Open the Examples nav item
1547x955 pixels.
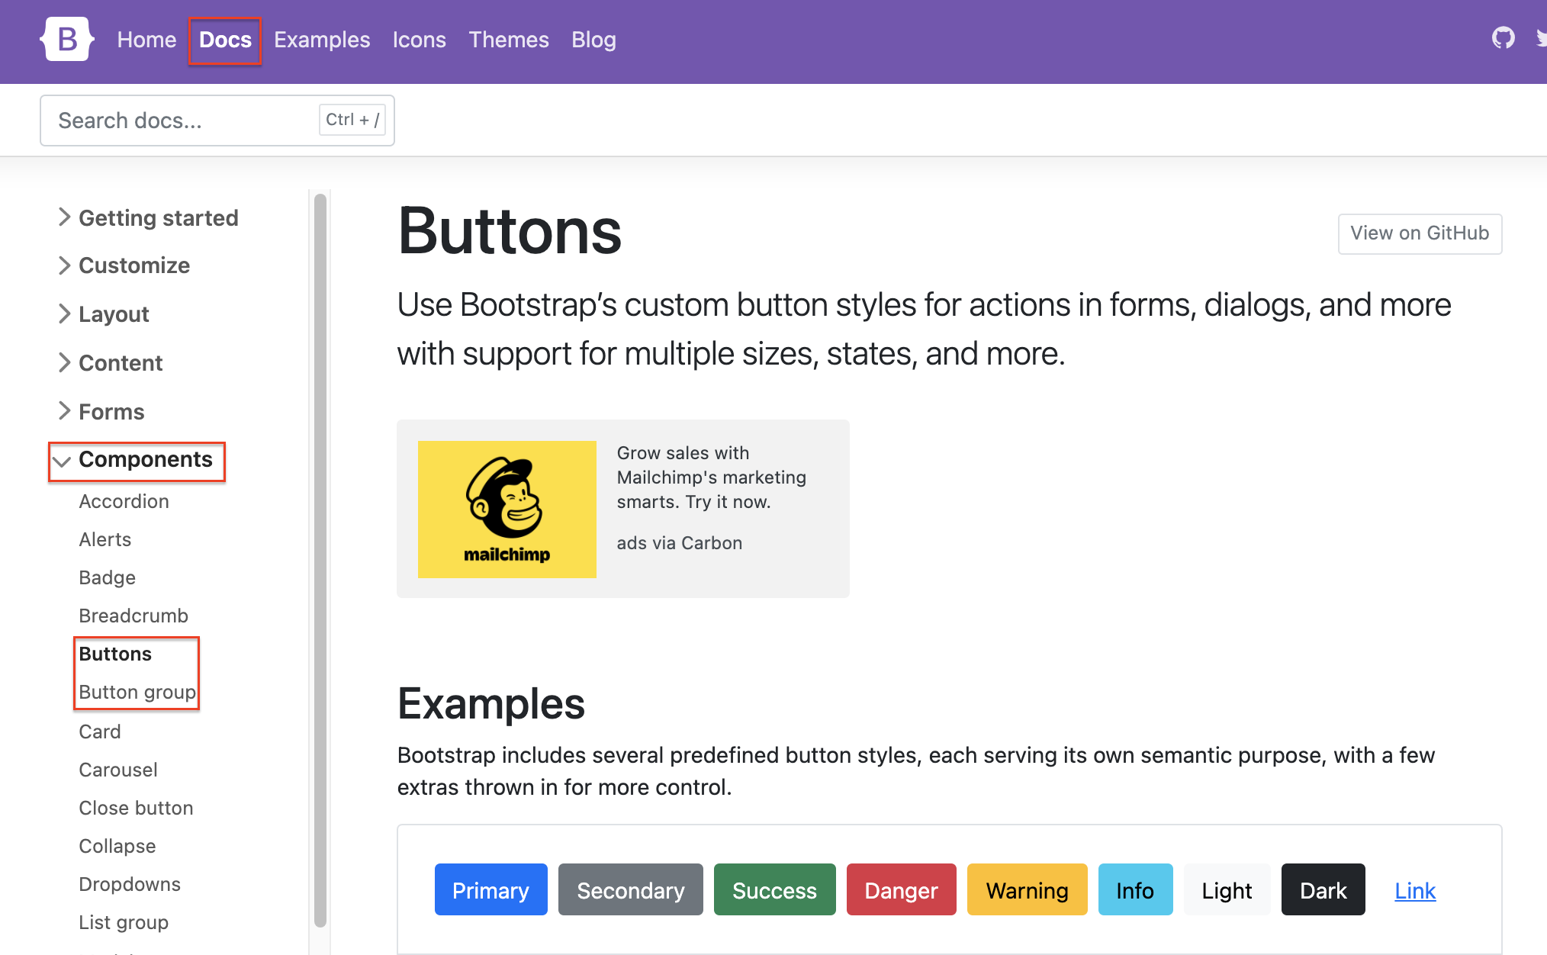pyautogui.click(x=321, y=40)
